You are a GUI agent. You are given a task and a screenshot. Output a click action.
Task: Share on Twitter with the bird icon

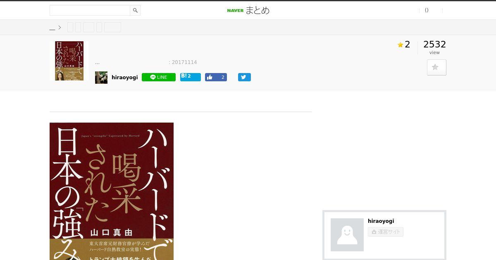click(244, 77)
